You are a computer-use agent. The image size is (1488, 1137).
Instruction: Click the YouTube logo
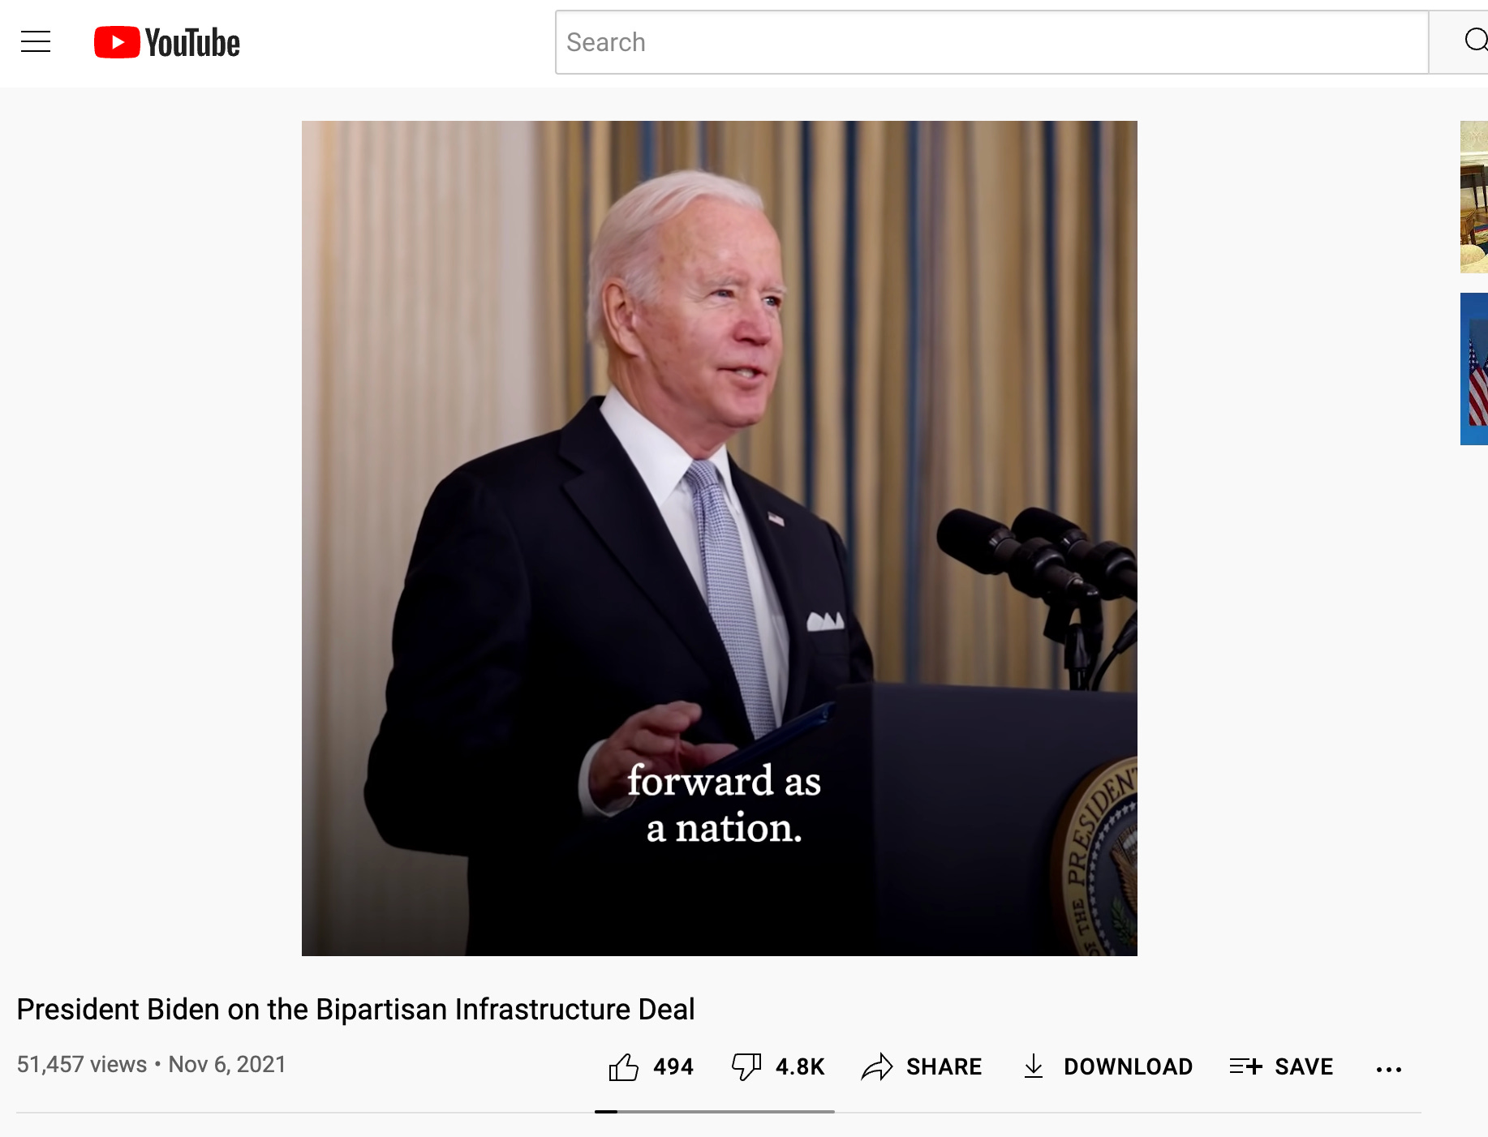tap(167, 42)
